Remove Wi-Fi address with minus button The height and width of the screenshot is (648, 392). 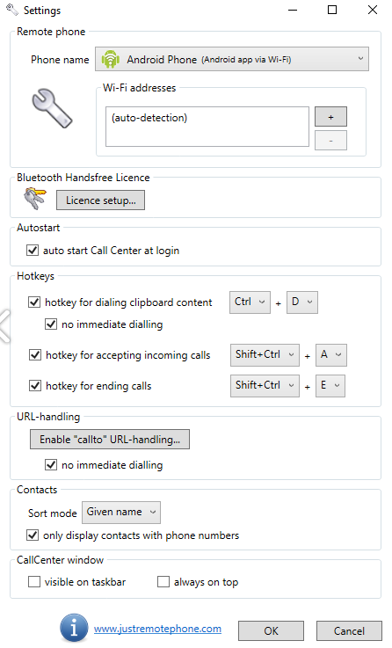330,141
